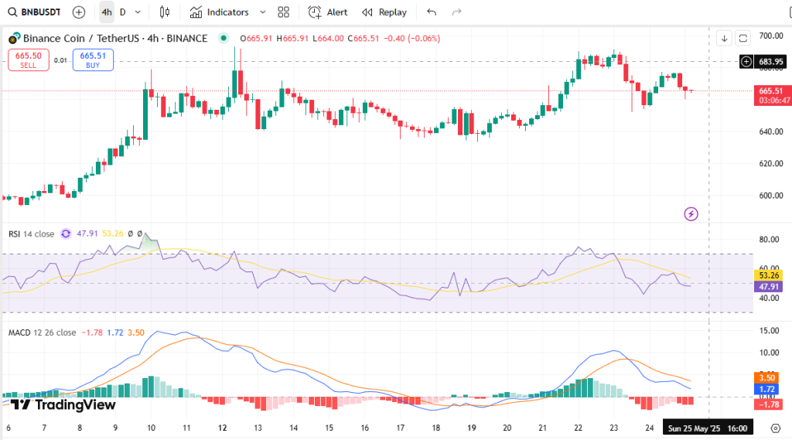Viewport: 792px width, 440px height.
Task: Select the D daily timeframe
Action: 123,12
